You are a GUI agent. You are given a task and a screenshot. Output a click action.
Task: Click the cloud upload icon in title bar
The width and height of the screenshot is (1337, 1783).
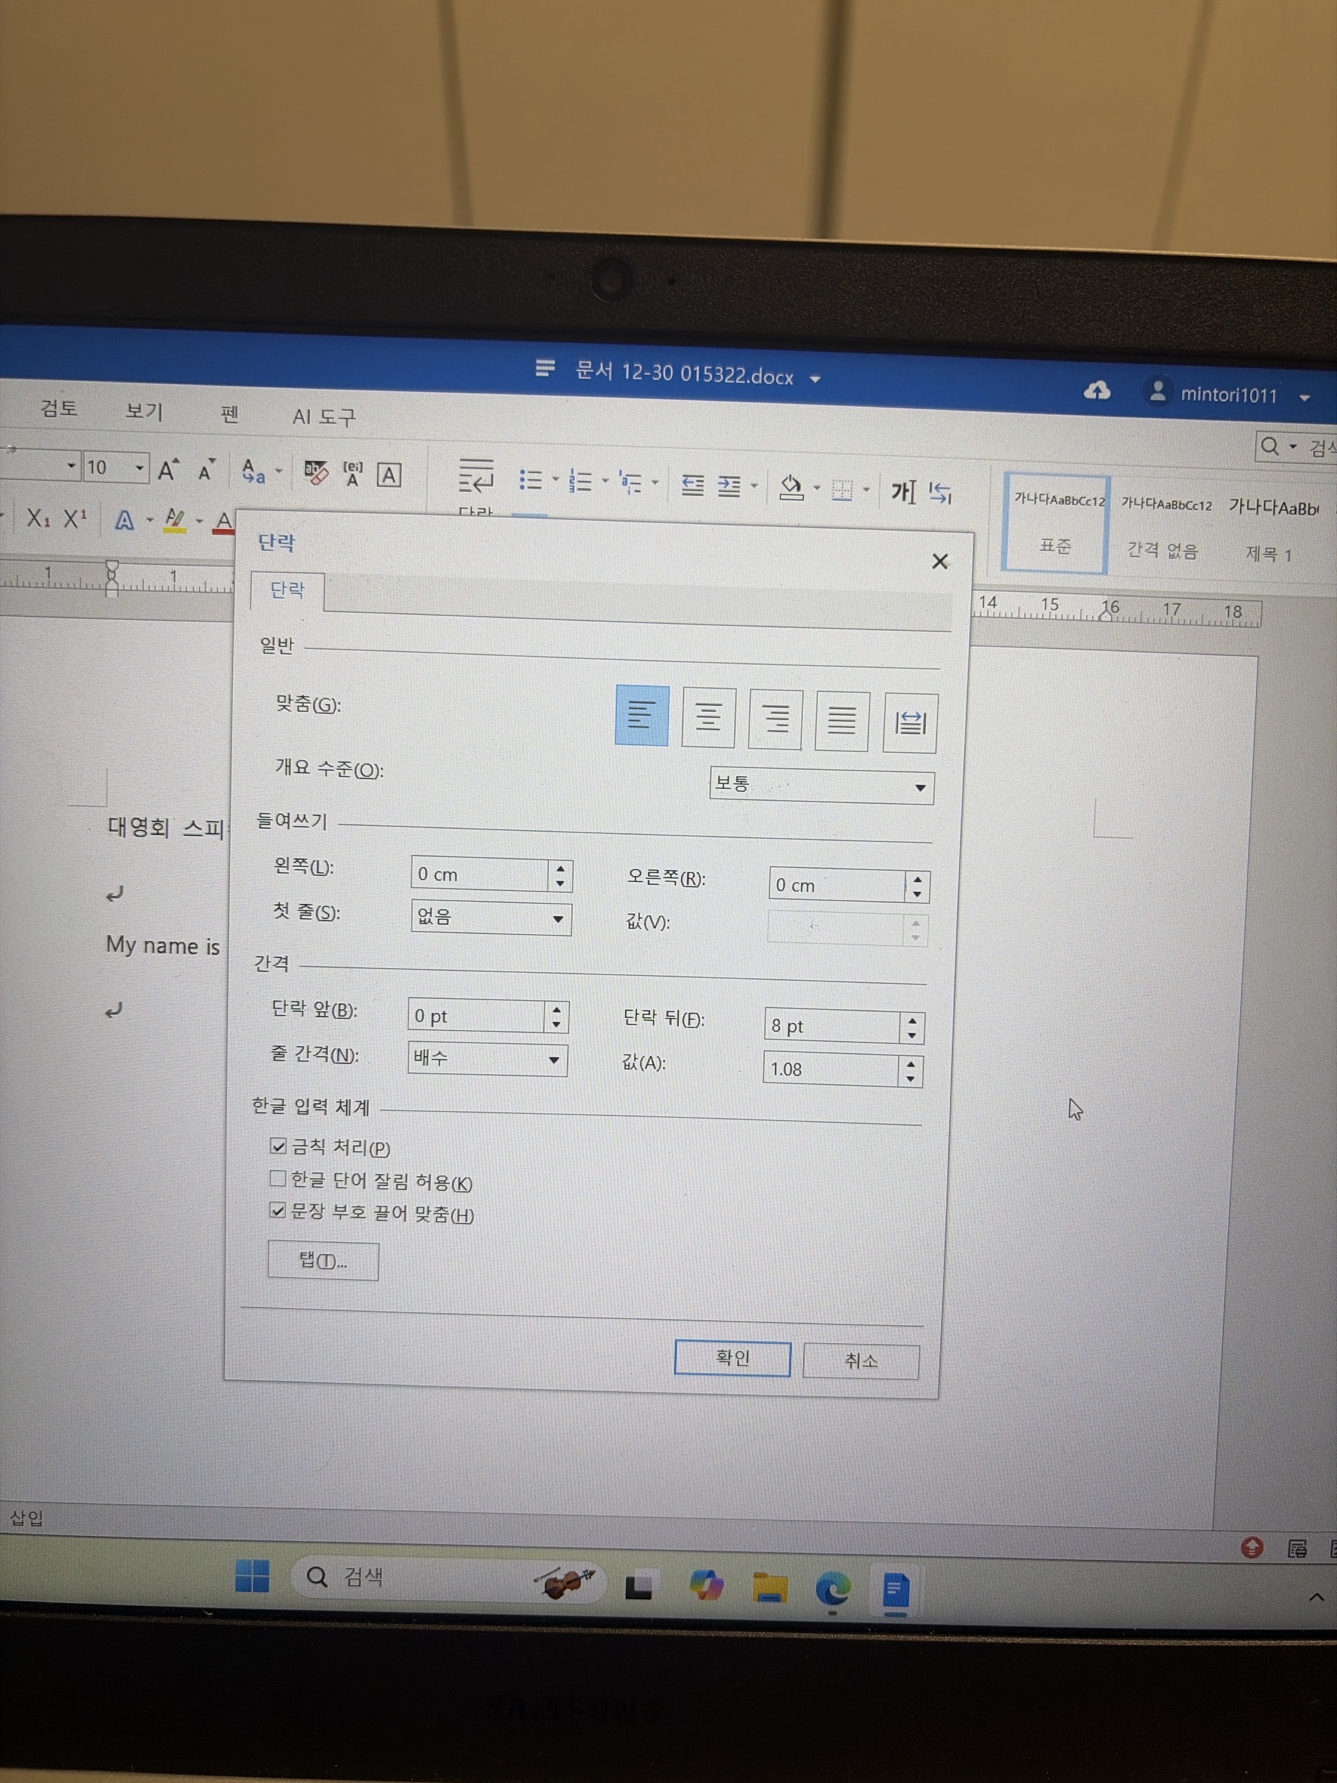pos(1096,391)
